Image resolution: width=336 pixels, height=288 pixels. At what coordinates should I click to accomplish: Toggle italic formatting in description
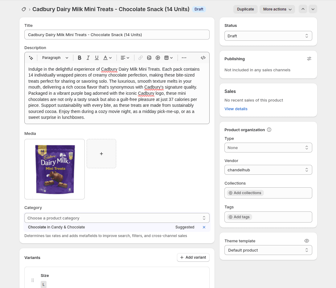tap(88, 58)
